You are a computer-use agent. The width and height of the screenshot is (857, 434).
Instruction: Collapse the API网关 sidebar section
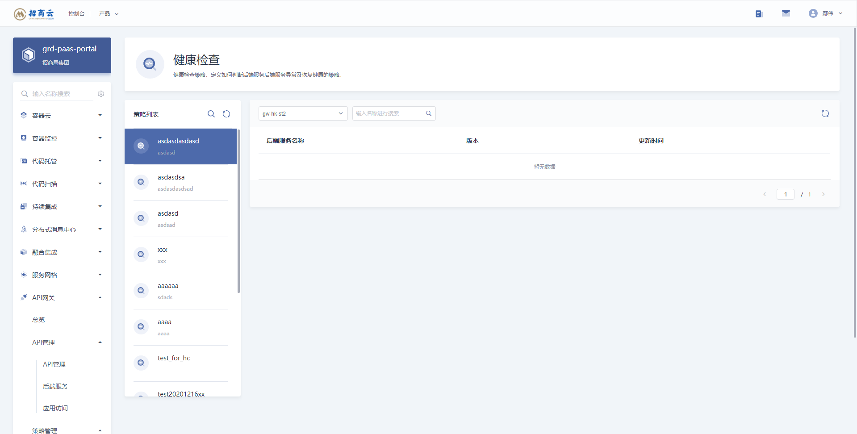click(62, 297)
